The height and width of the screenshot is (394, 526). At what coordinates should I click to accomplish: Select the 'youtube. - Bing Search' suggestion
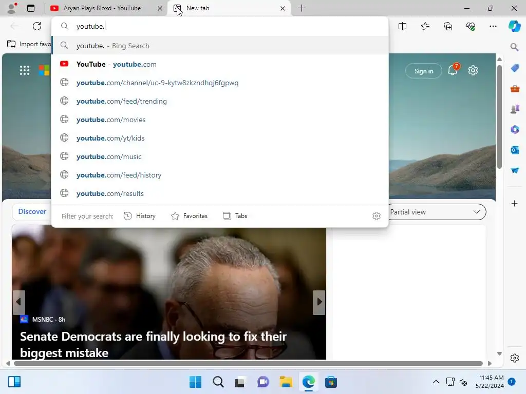pyautogui.click(x=220, y=46)
